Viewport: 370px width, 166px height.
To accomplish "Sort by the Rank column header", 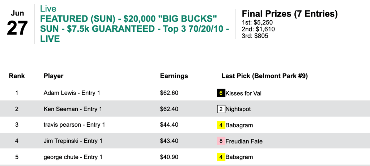I will pyautogui.click(x=17, y=76).
